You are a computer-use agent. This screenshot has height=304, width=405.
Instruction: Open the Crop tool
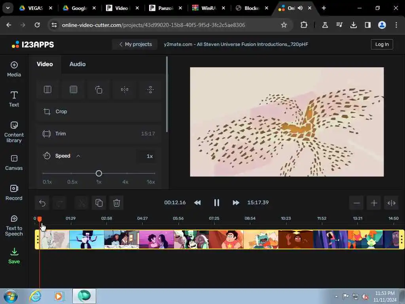pyautogui.click(x=99, y=112)
